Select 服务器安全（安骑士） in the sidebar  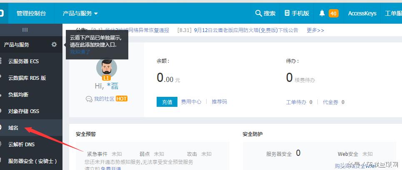pyautogui.click(x=31, y=161)
